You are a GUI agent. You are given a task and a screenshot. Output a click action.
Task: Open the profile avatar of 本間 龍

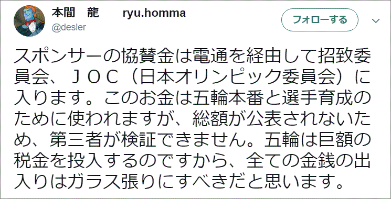[29, 20]
